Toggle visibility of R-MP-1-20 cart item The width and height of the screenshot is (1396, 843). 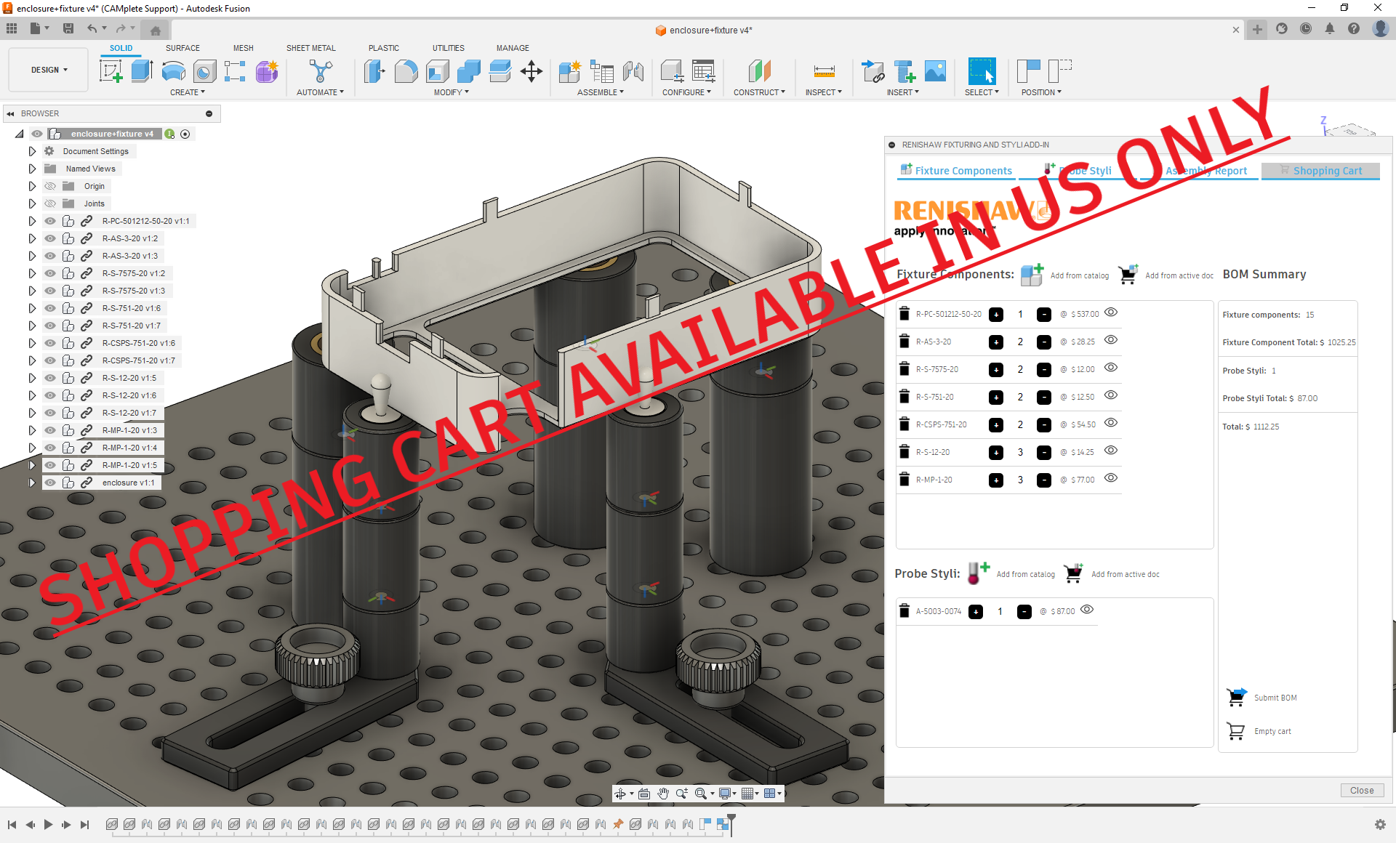pyautogui.click(x=1110, y=478)
